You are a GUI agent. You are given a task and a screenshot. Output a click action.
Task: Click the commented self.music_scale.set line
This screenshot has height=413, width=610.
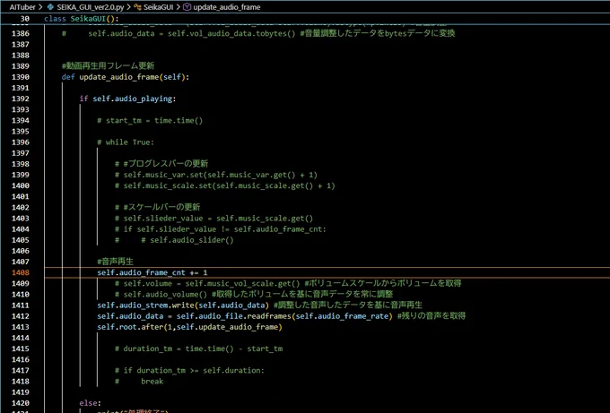coord(225,185)
